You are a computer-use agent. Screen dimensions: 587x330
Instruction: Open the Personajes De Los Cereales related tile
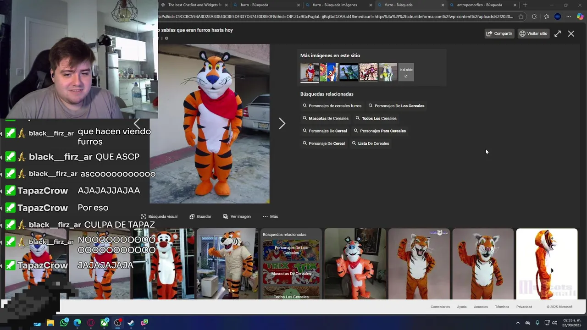(291, 250)
